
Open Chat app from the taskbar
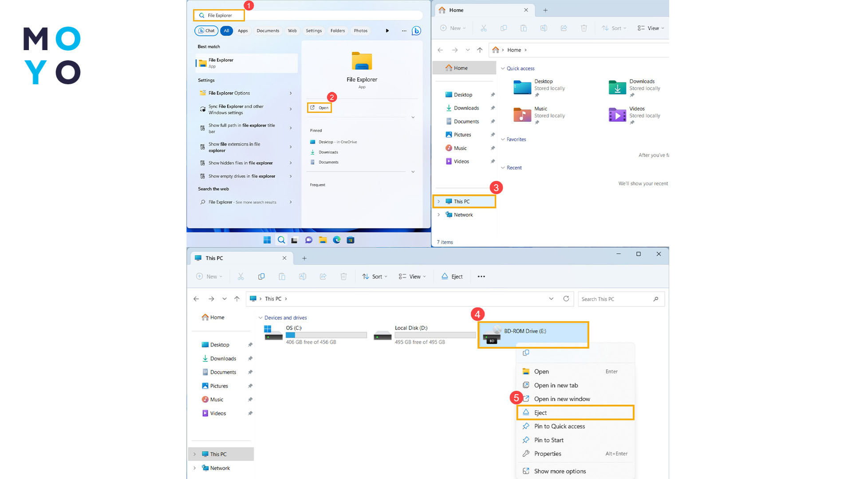click(x=309, y=240)
